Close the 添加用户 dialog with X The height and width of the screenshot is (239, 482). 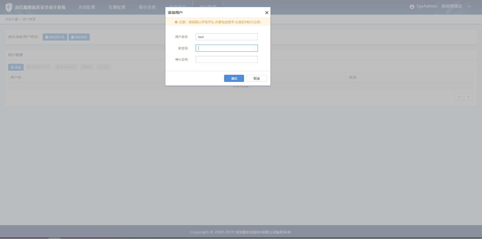pos(267,13)
